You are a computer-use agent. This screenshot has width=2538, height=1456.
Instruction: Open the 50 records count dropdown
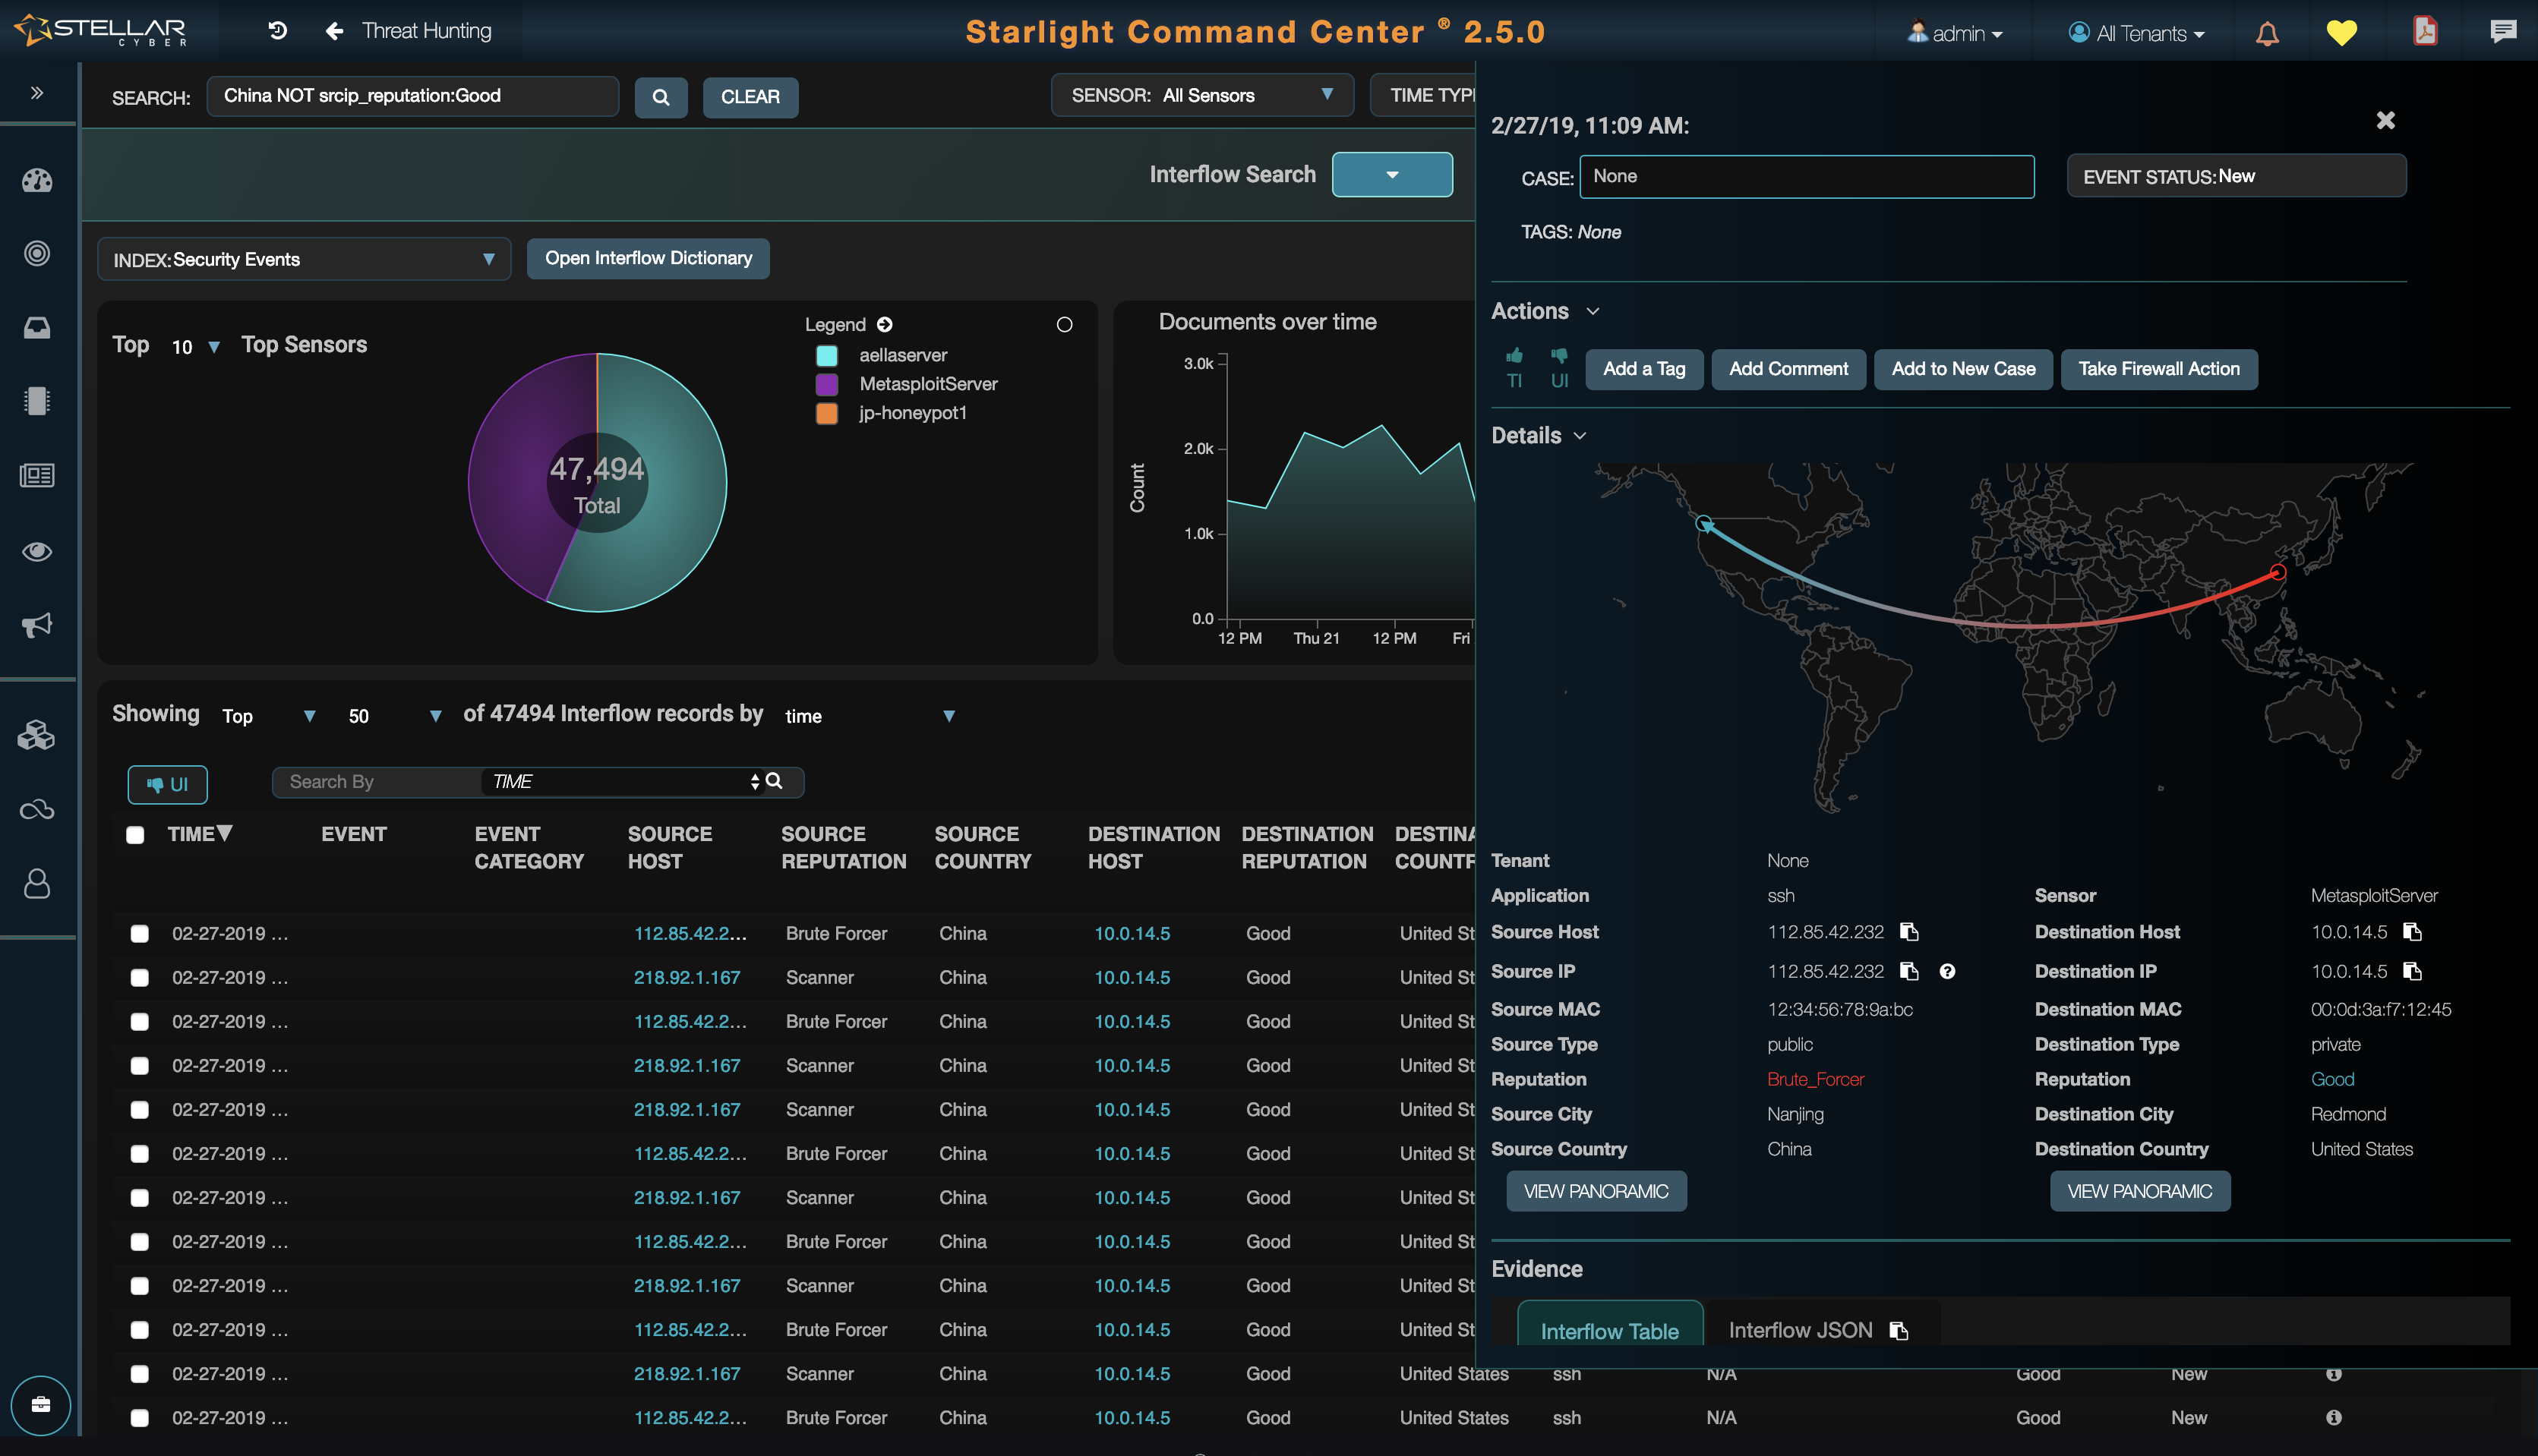pyautogui.click(x=393, y=716)
